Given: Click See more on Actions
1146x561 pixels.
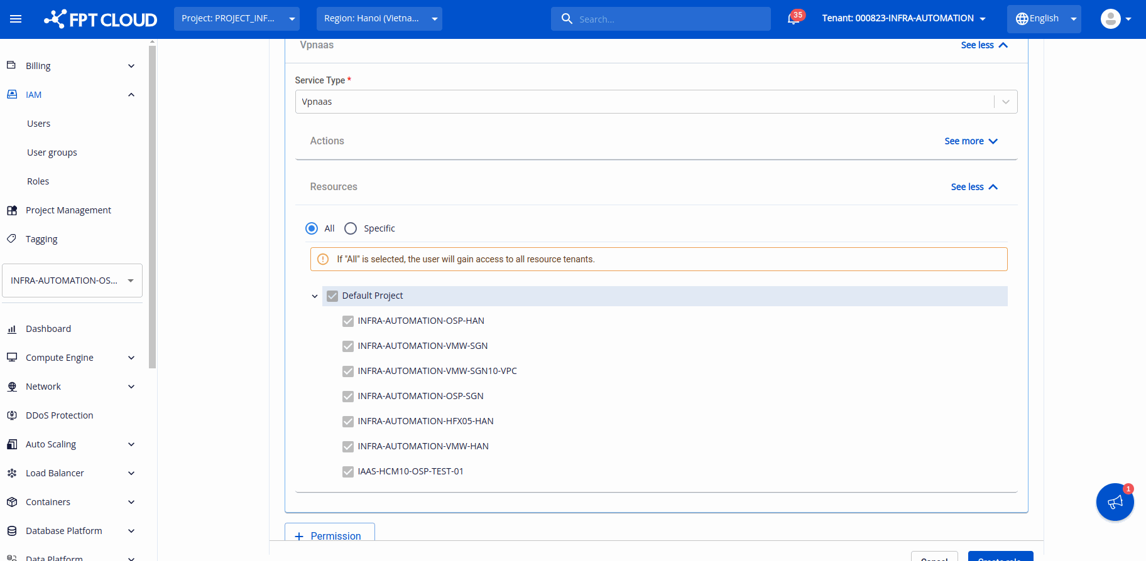Looking at the screenshot, I should (971, 141).
